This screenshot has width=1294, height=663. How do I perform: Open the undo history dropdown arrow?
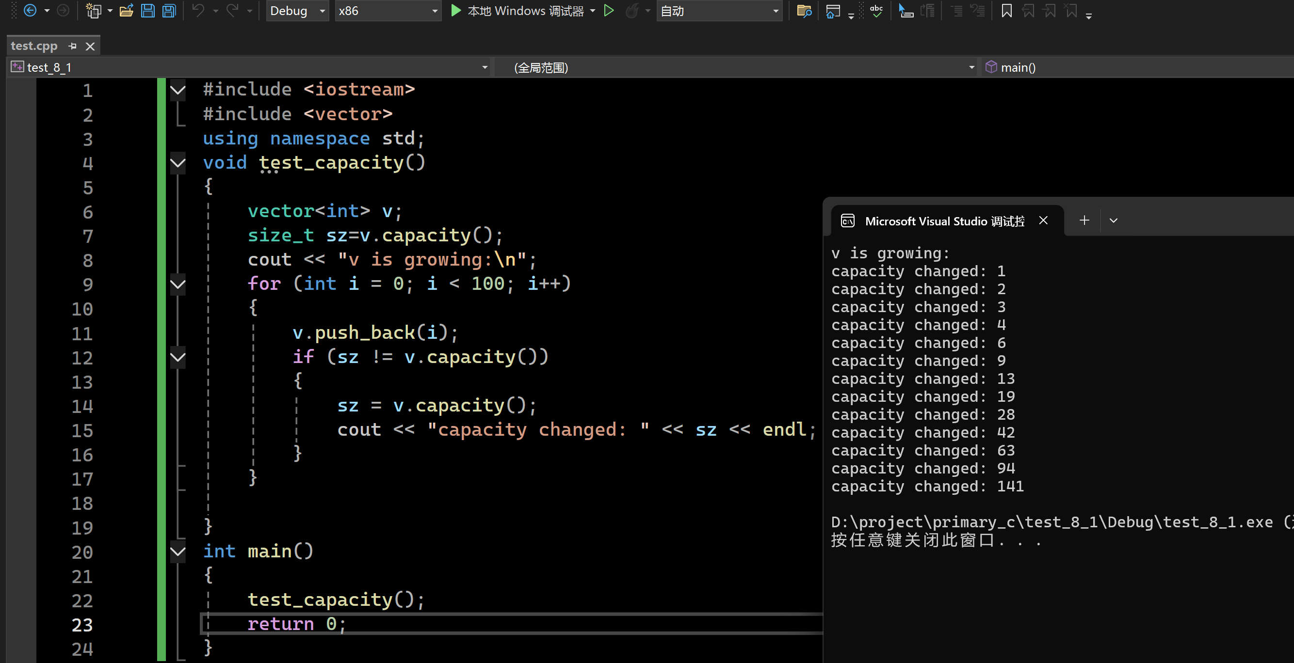215,11
